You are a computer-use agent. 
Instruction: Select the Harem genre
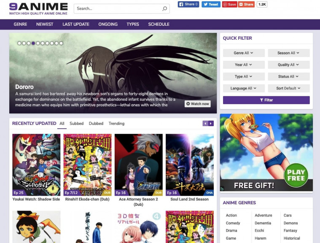[261, 238]
